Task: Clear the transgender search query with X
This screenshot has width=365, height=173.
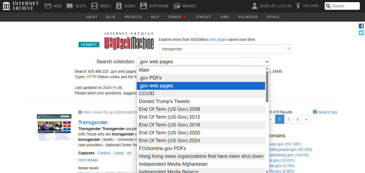Action: (288, 49)
